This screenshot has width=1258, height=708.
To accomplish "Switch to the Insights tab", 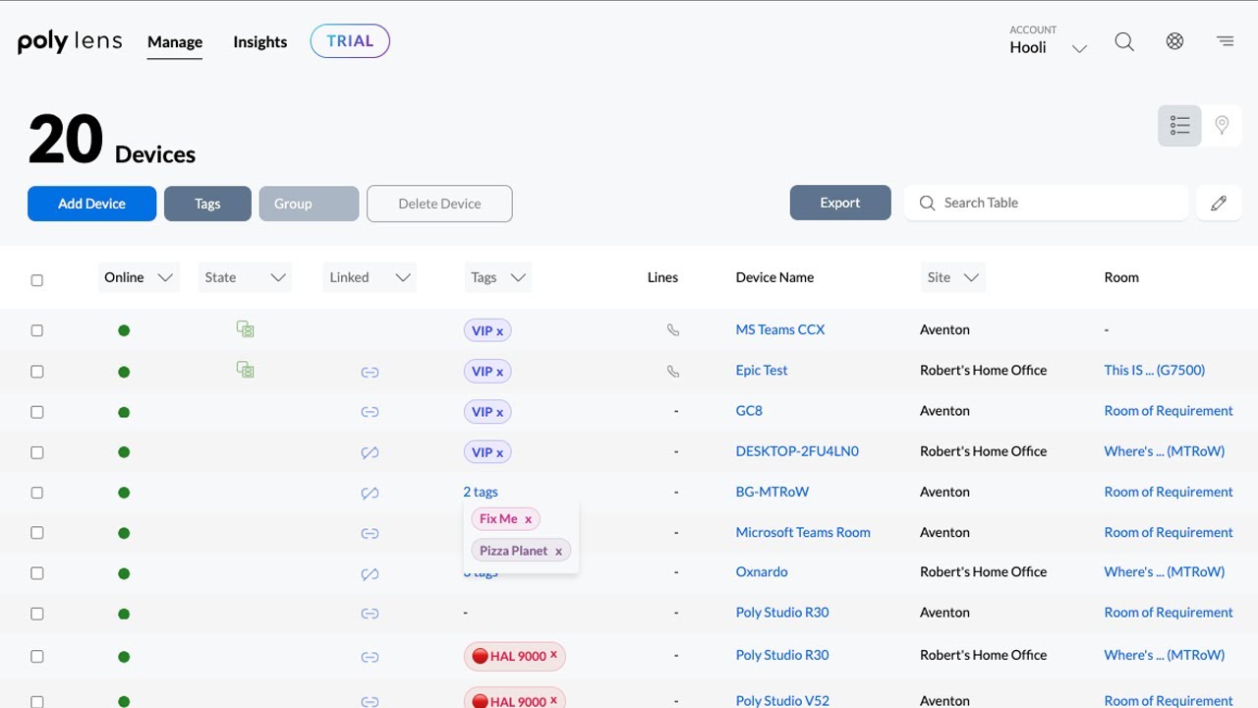I will coord(259,42).
